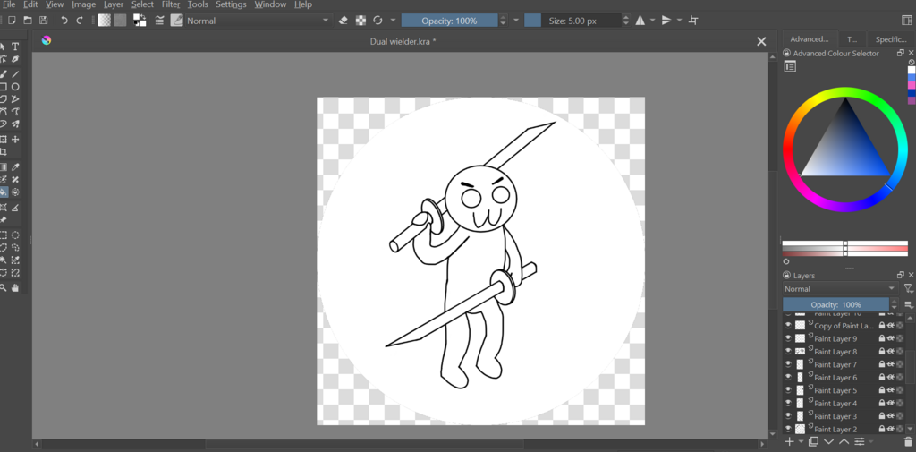Click the Undo arrow icon
This screenshot has height=452, width=916.
pos(64,20)
